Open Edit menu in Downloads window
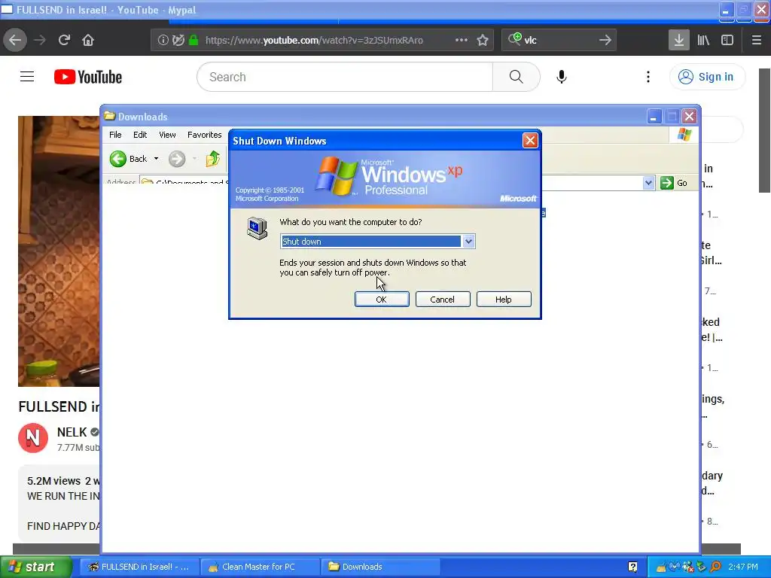Screen dimensions: 771x578 140,135
